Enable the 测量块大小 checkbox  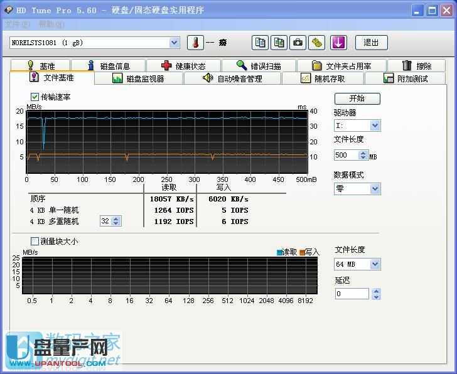pos(35,241)
